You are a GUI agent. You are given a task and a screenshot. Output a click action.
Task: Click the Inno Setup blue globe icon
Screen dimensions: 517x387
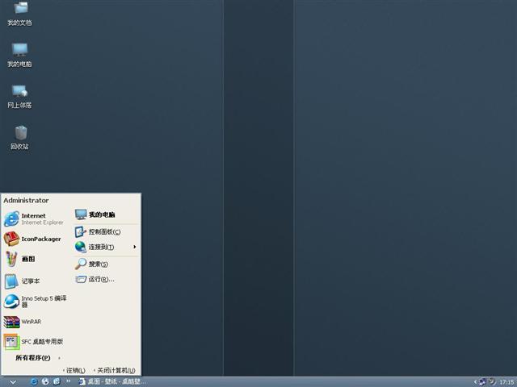pyautogui.click(x=11, y=302)
